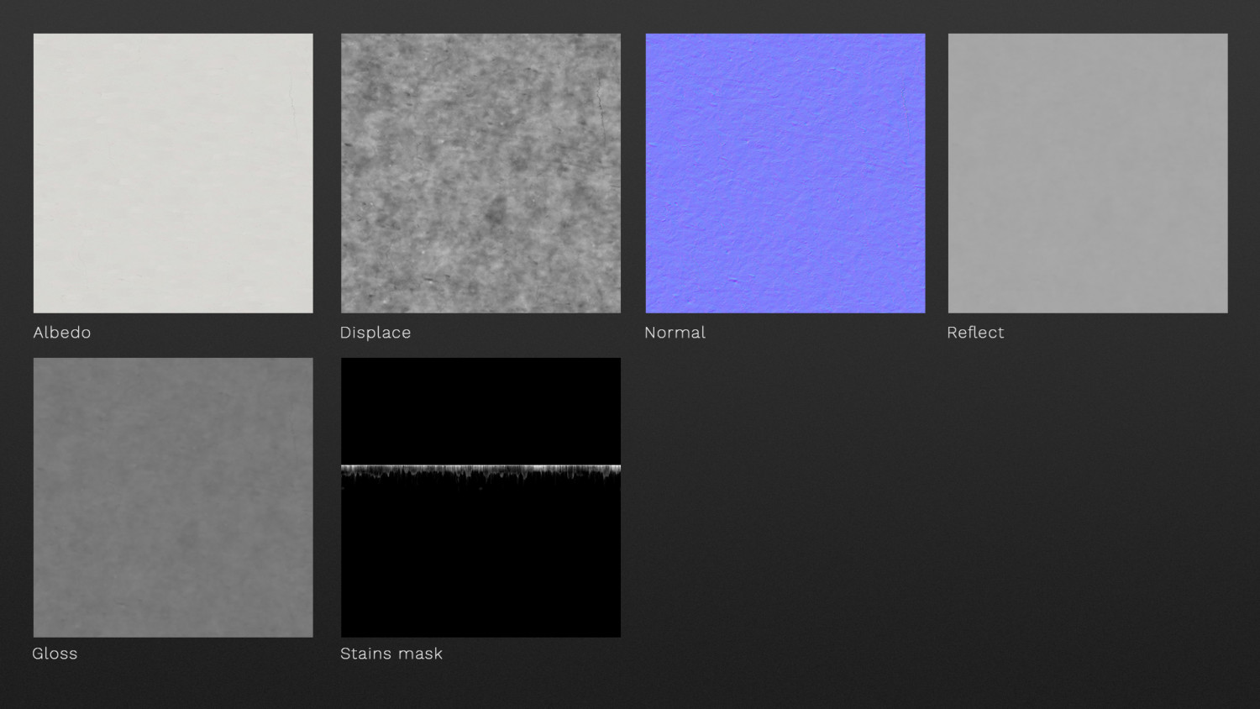Click the blue Normal map thumbnail

785,173
